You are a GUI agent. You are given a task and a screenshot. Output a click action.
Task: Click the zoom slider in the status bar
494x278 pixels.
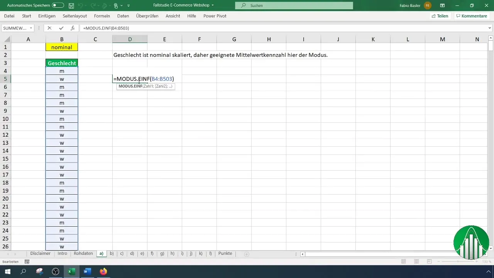[x=458, y=262]
